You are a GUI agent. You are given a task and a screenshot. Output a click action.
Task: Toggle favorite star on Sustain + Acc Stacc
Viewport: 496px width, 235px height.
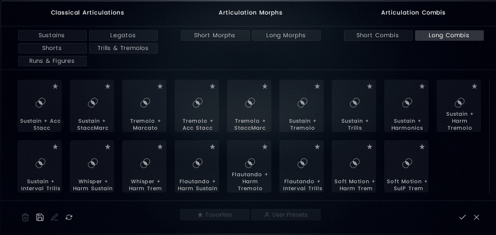(55, 86)
